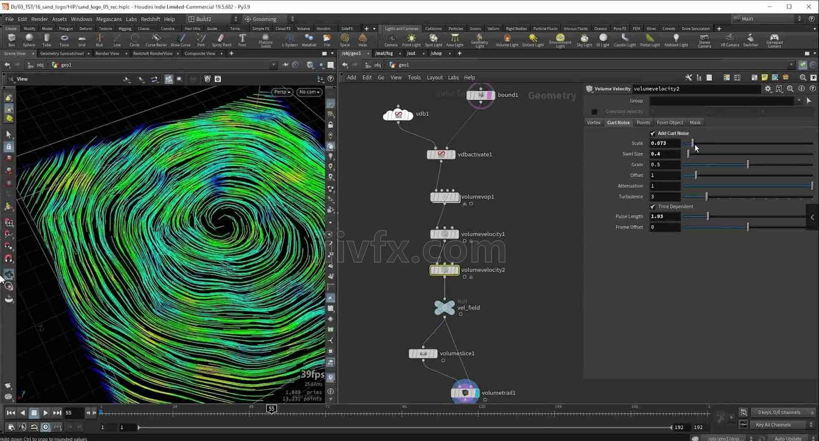The width and height of the screenshot is (819, 441).
Task: Select the Font shelf tool
Action: (242, 40)
